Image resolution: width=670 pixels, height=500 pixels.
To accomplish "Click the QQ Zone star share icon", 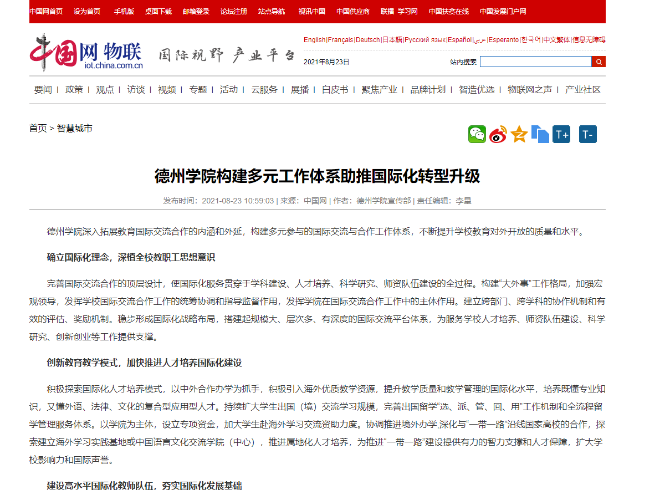I will click(x=519, y=134).
